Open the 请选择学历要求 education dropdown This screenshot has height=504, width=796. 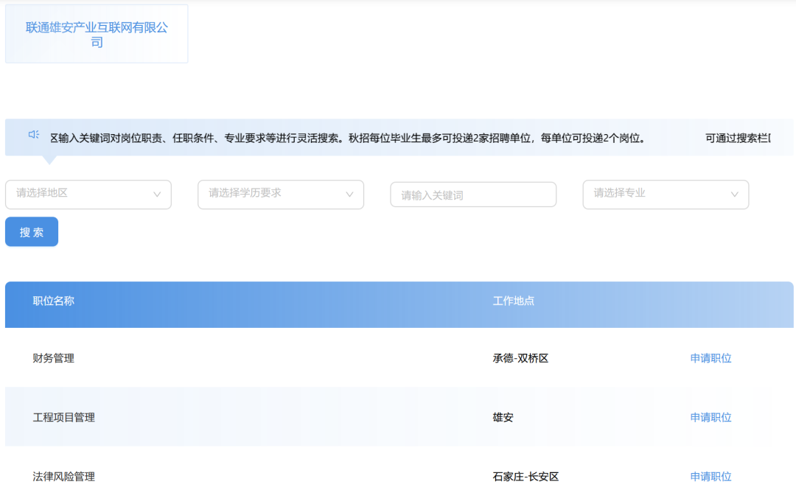(x=281, y=195)
